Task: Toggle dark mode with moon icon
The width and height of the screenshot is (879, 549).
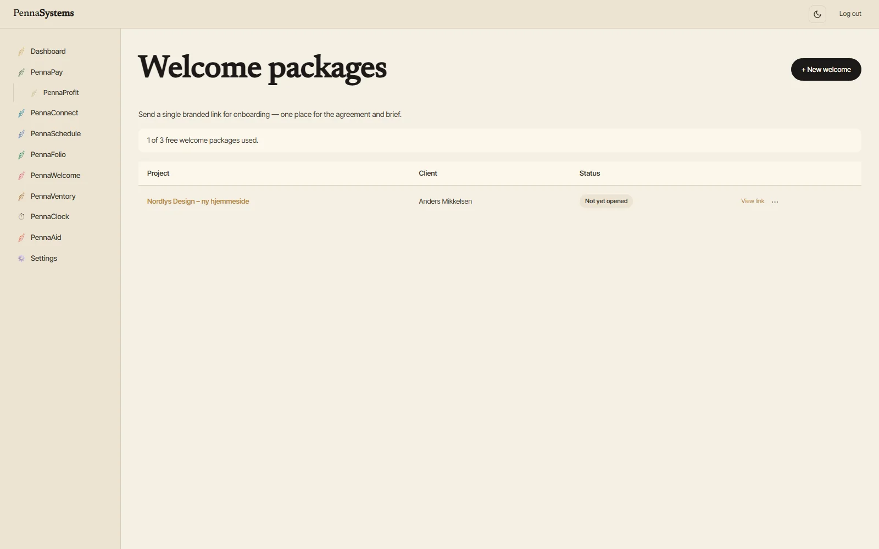Action: coord(817,14)
